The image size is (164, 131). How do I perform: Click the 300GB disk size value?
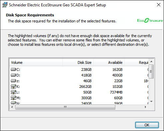86,98
